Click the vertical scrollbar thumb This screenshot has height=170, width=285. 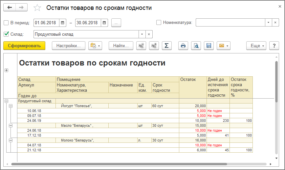276,82
